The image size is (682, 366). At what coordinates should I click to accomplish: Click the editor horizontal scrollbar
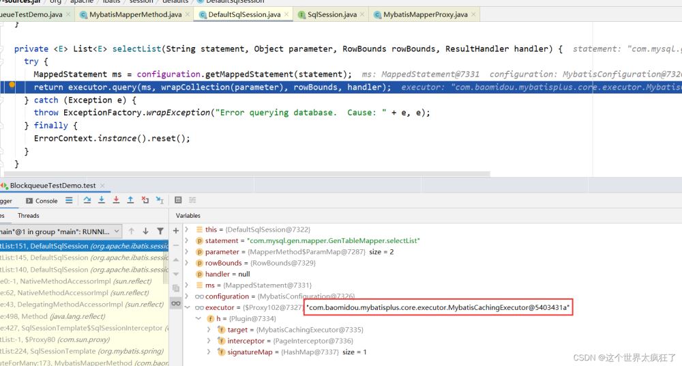[x=246, y=174]
